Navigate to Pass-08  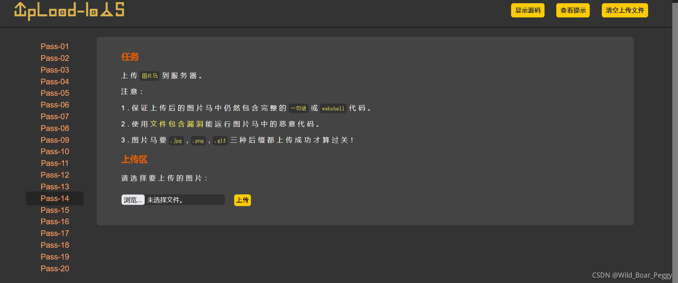55,128
